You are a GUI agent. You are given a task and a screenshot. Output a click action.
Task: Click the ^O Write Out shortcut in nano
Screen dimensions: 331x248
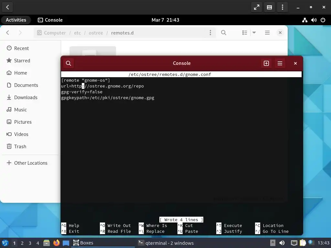click(x=115, y=225)
